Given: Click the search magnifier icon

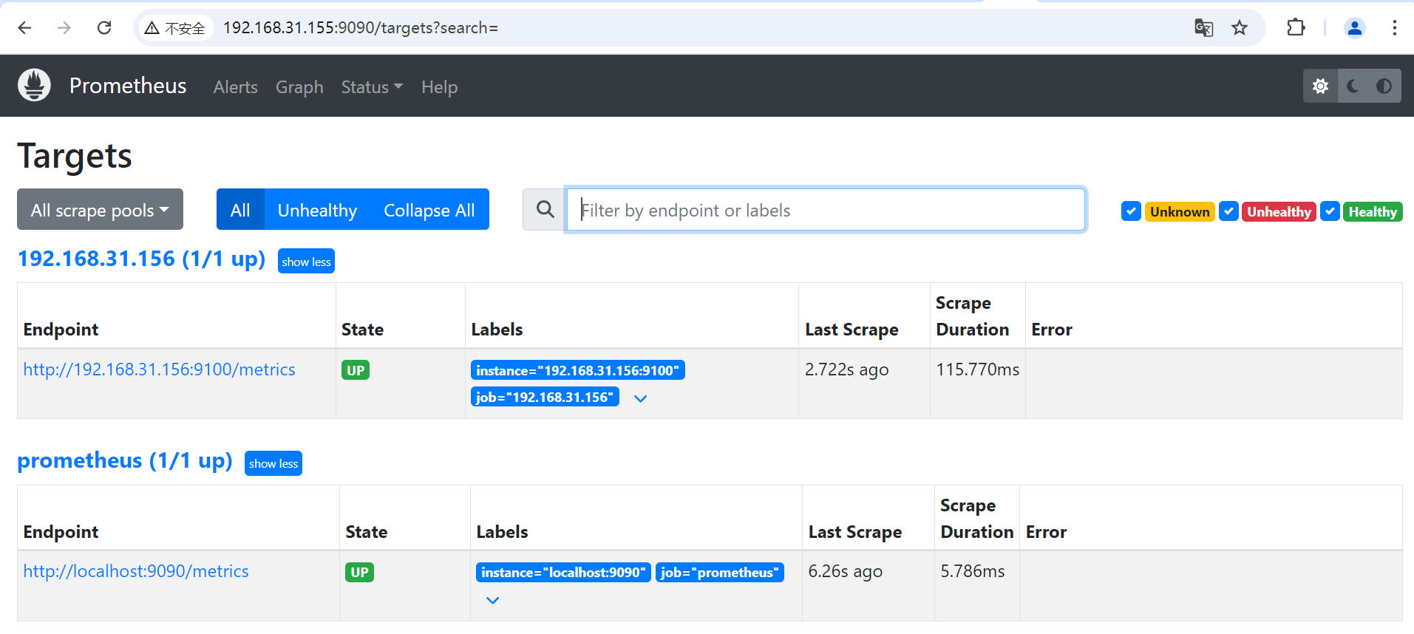Looking at the screenshot, I should pyautogui.click(x=545, y=210).
